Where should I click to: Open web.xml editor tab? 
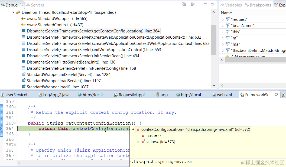click(x=222, y=95)
